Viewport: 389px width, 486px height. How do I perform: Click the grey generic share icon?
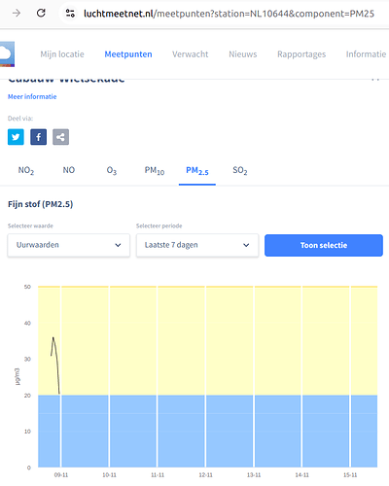click(x=61, y=137)
